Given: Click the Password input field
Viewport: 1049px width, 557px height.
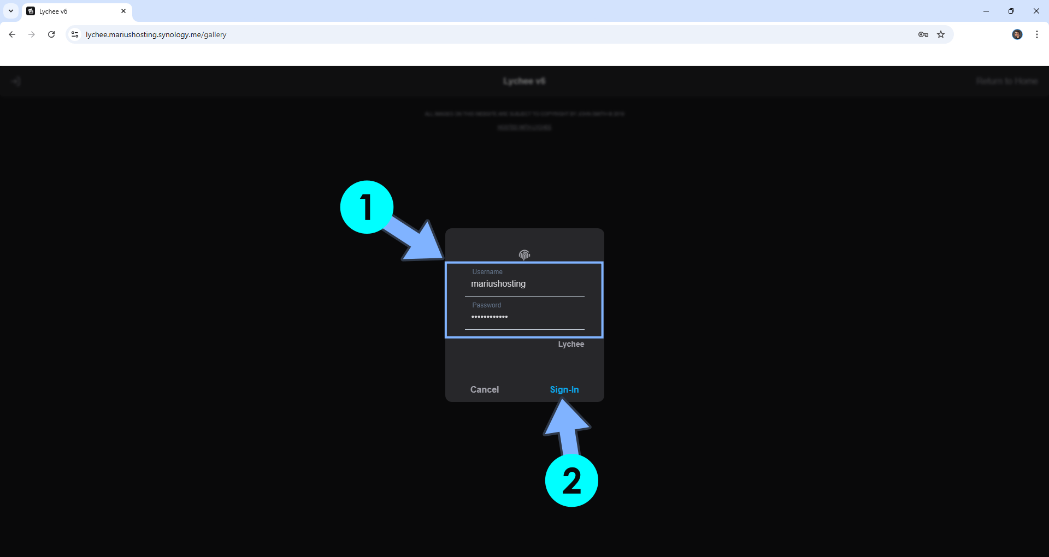Looking at the screenshot, I should coord(524,317).
